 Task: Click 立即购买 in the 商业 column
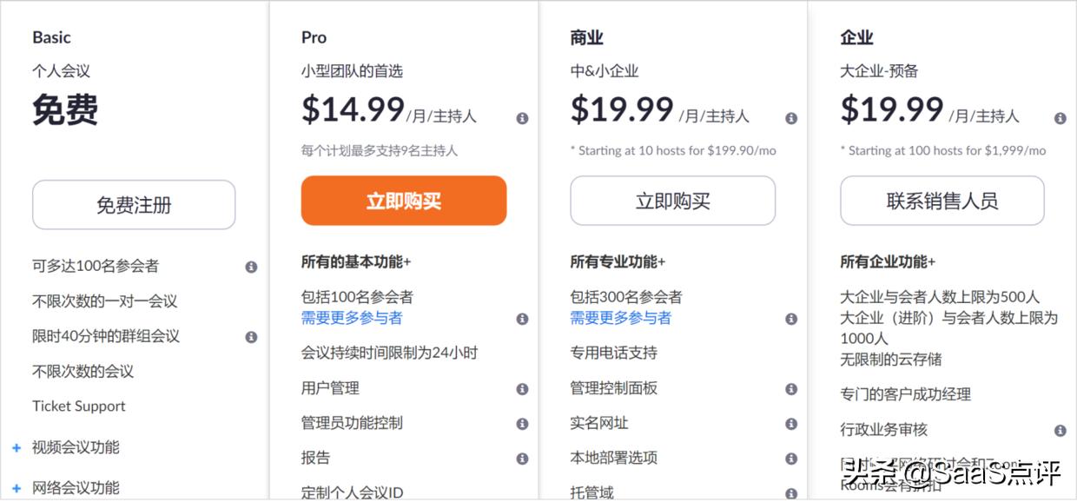click(672, 201)
